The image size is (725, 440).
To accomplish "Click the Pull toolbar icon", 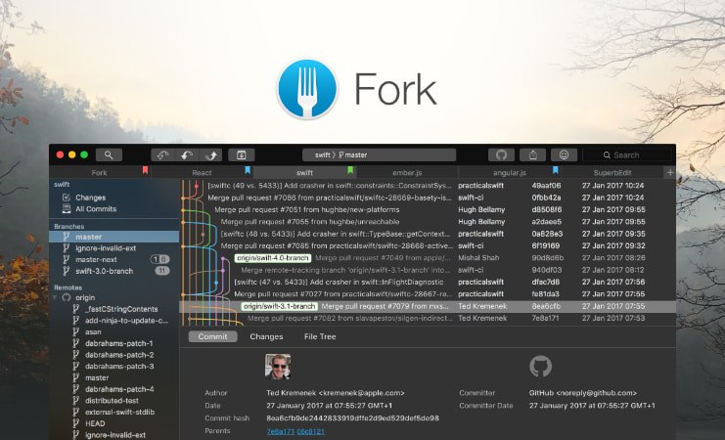I will point(187,154).
